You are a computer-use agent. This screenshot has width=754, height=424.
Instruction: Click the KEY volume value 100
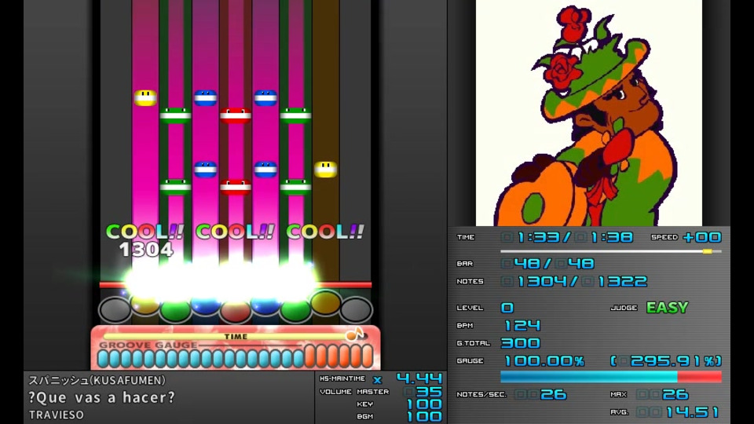424,404
